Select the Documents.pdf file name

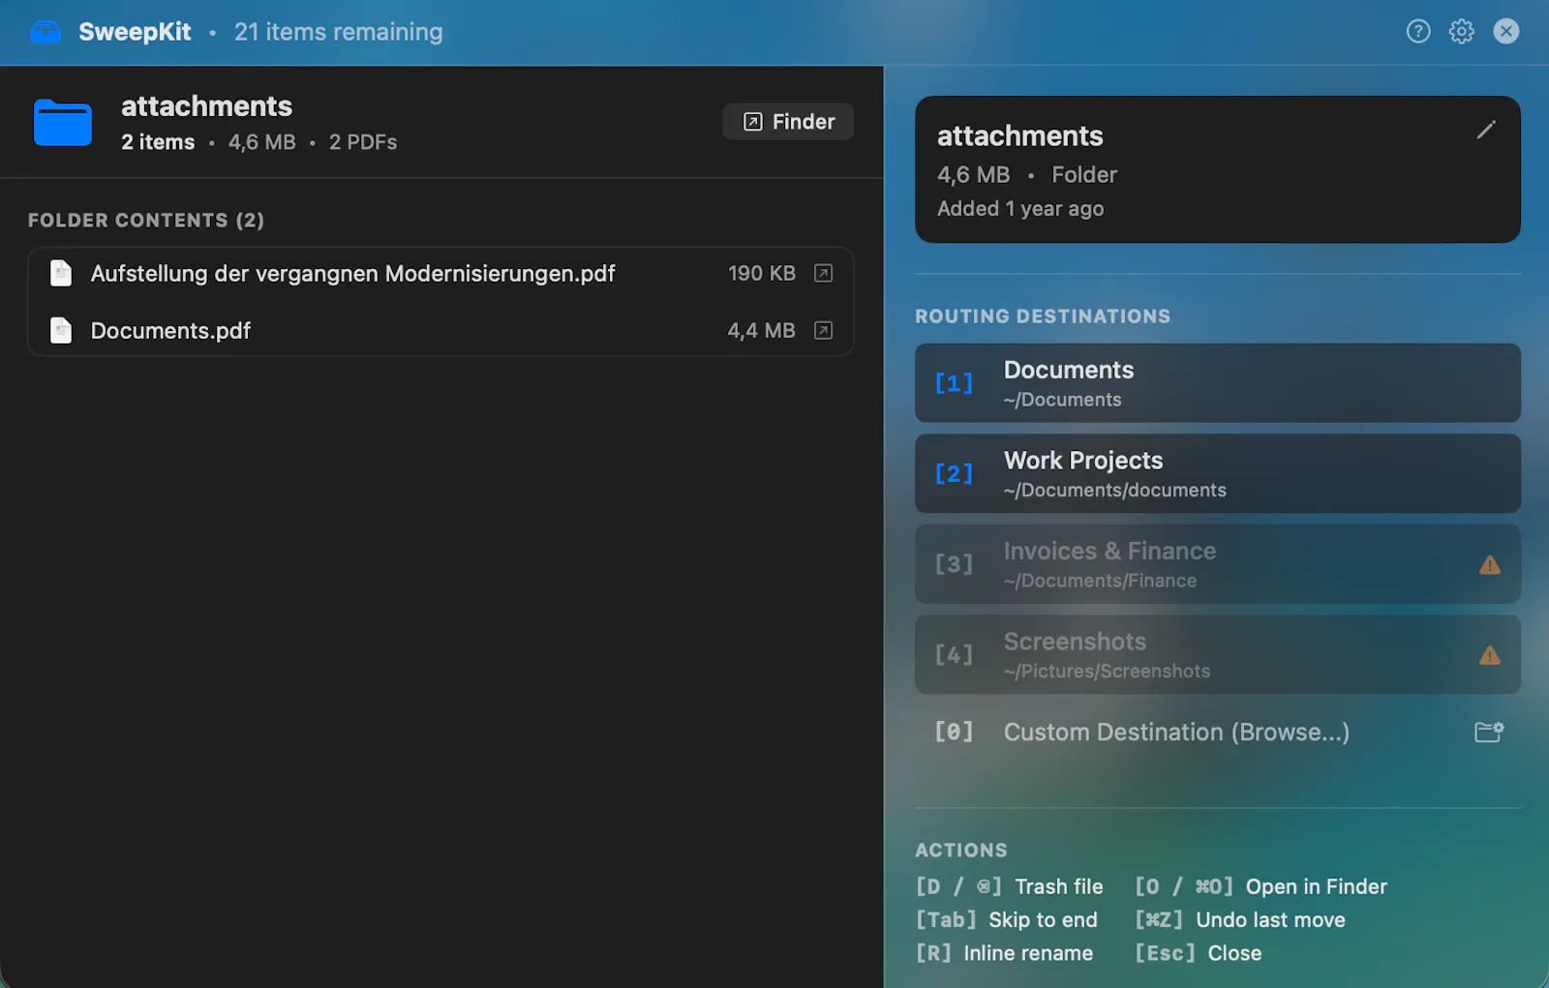coord(170,331)
